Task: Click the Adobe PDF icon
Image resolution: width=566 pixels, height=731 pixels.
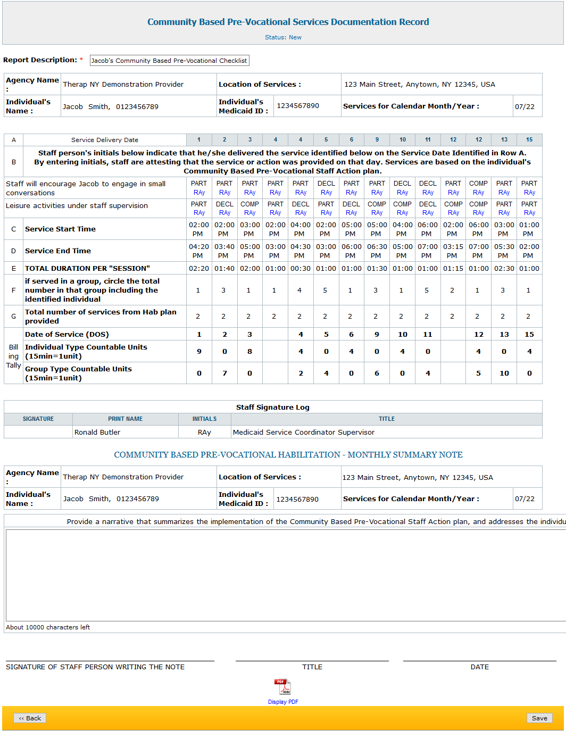Action: tap(282, 687)
